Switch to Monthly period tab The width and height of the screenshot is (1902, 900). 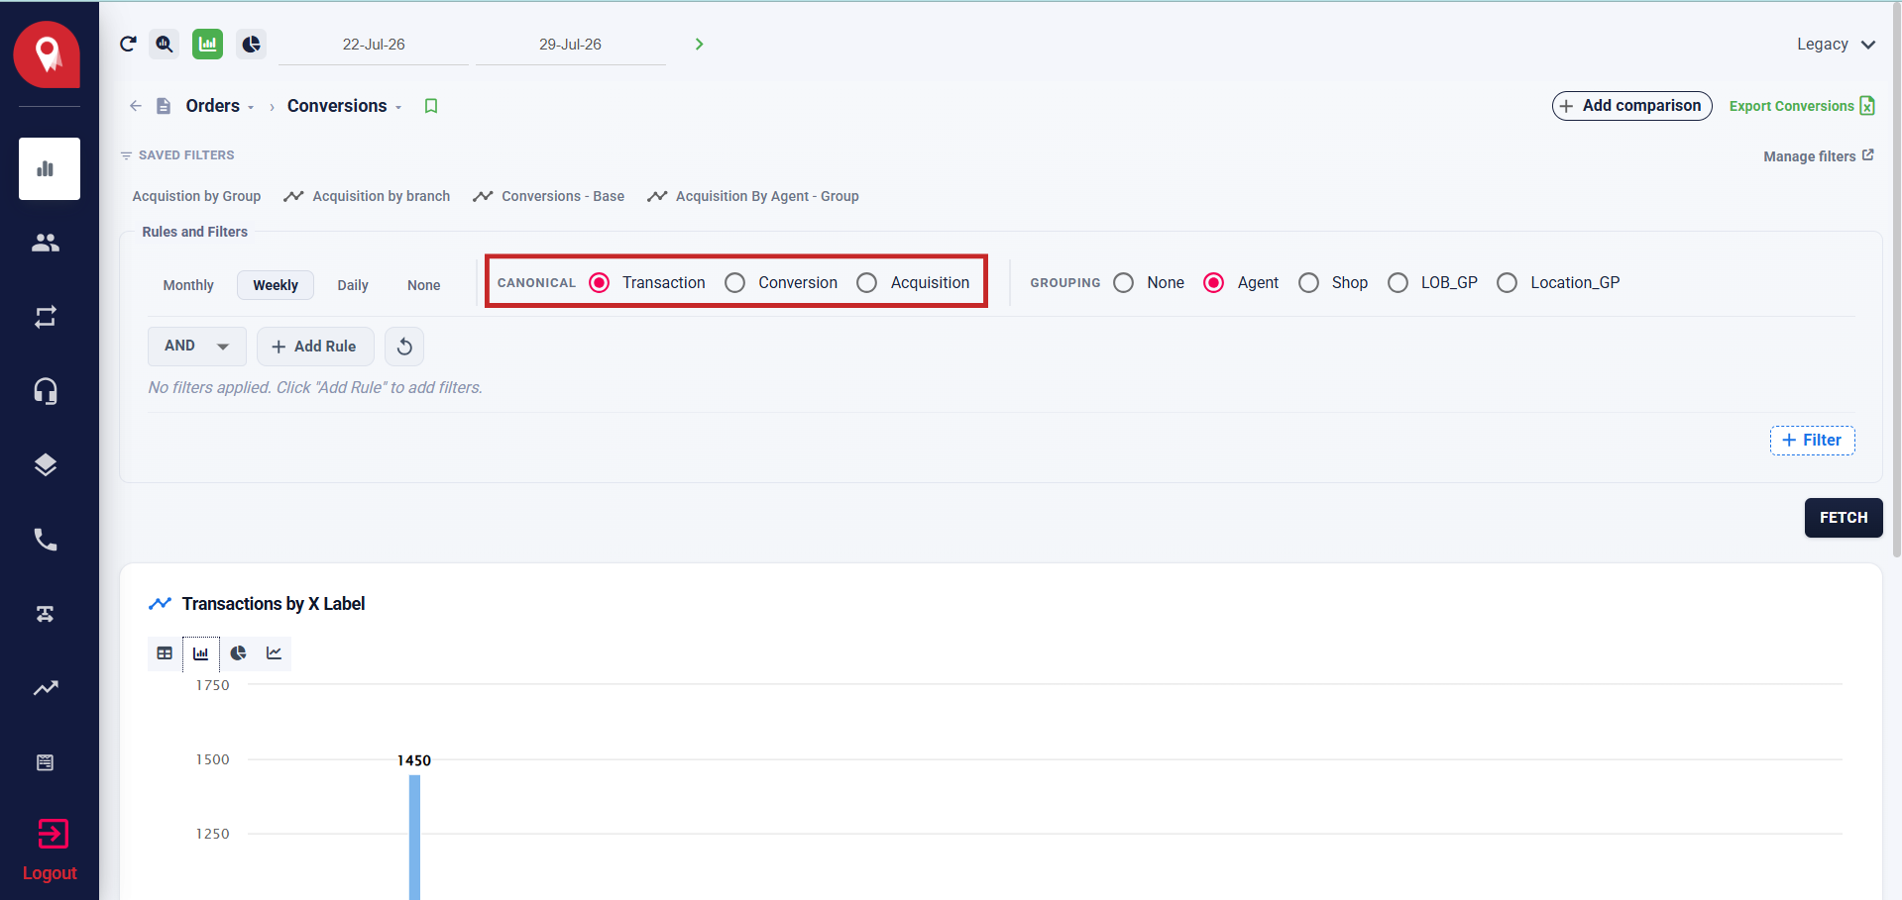coord(188,285)
